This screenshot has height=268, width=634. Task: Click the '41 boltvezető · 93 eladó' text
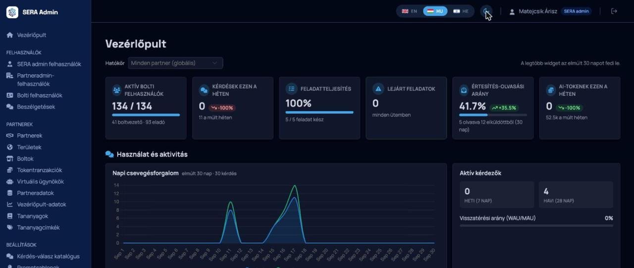tap(138, 122)
